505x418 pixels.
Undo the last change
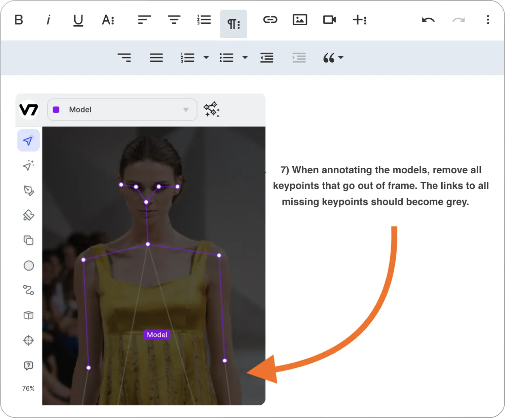tap(428, 20)
